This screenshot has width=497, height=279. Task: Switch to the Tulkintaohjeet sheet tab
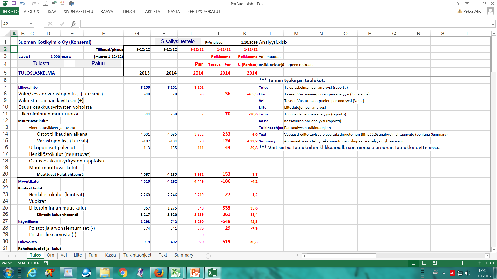pos(137,255)
